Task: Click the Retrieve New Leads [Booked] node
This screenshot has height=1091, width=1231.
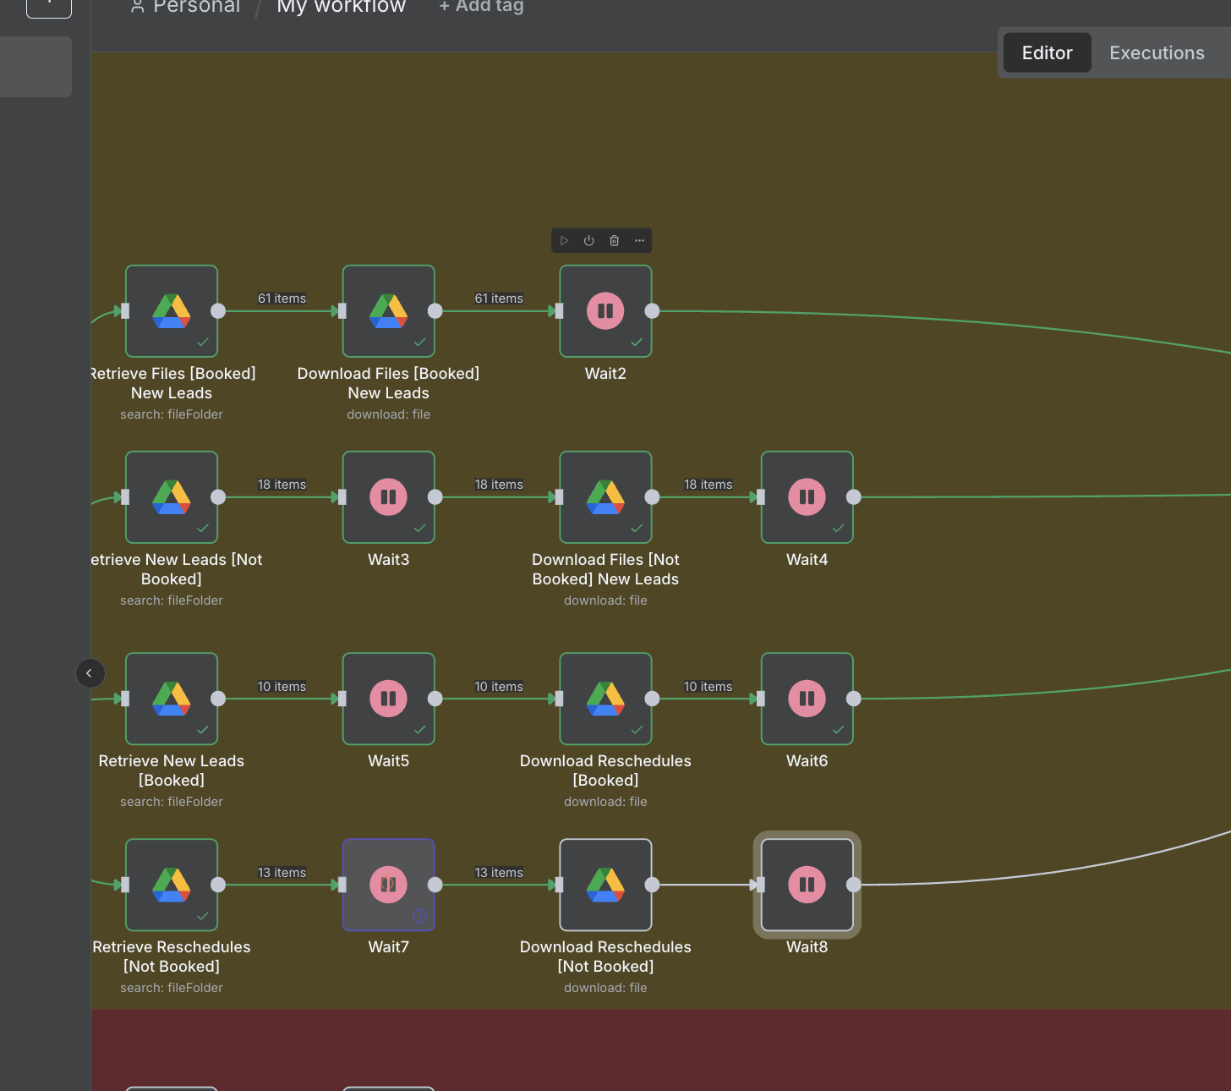Action: [x=172, y=699]
